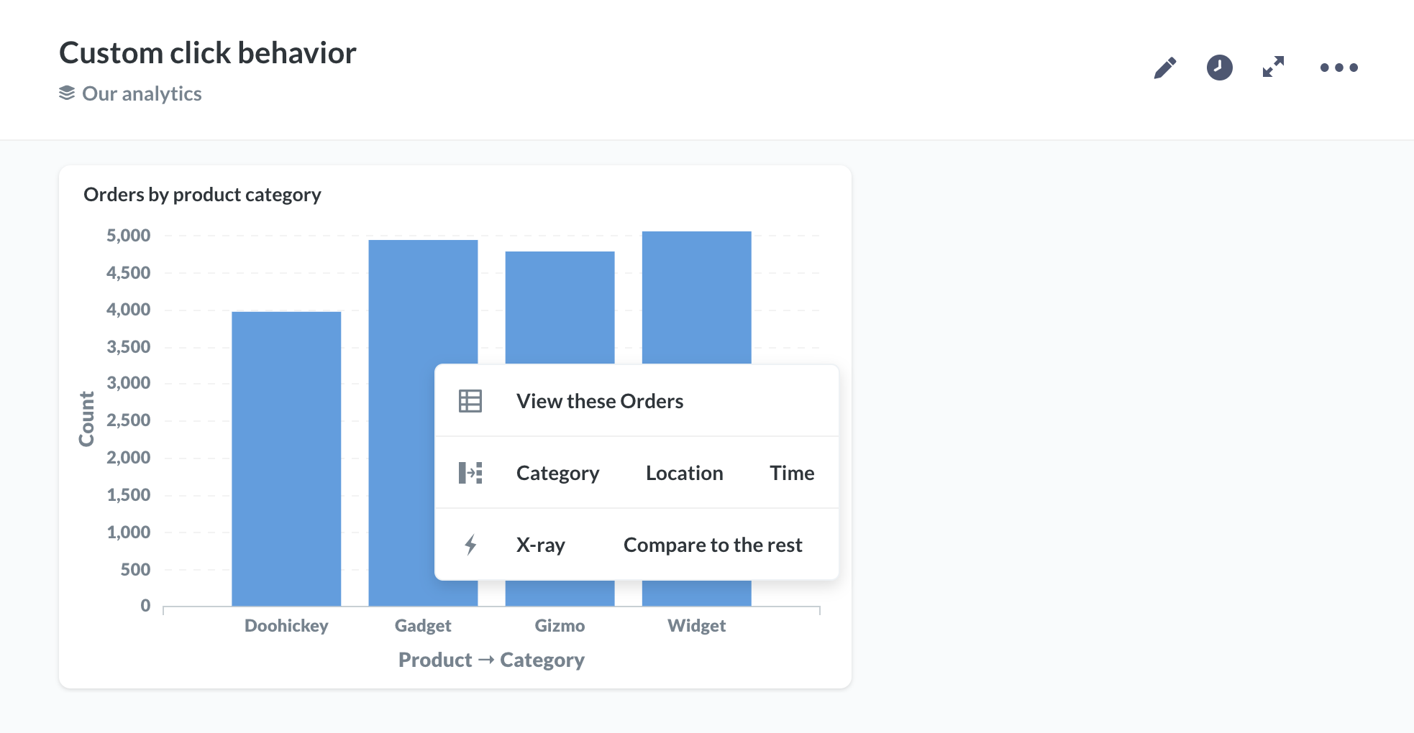This screenshot has width=1414, height=733.
Task: Click the pencil edit dashboard icon
Action: (x=1165, y=68)
